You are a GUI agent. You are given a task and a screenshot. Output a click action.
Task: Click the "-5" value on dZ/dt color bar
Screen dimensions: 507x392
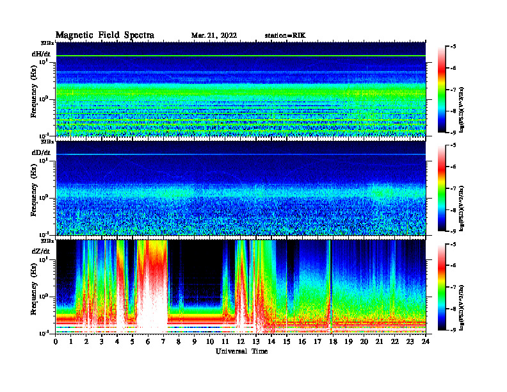point(453,244)
